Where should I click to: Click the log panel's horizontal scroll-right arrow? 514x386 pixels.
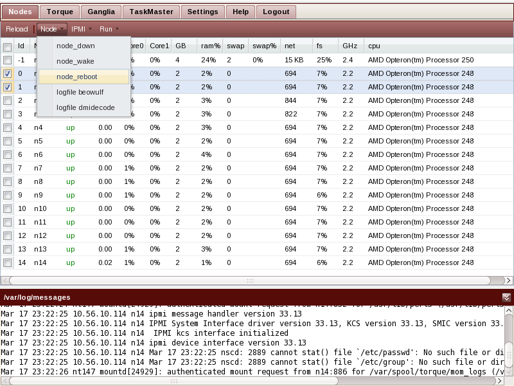pyautogui.click(x=500, y=381)
